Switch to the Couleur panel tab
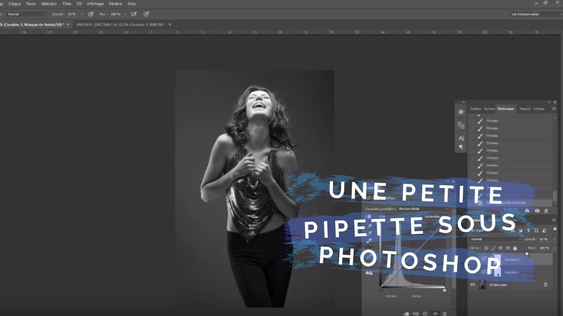 pos(475,109)
